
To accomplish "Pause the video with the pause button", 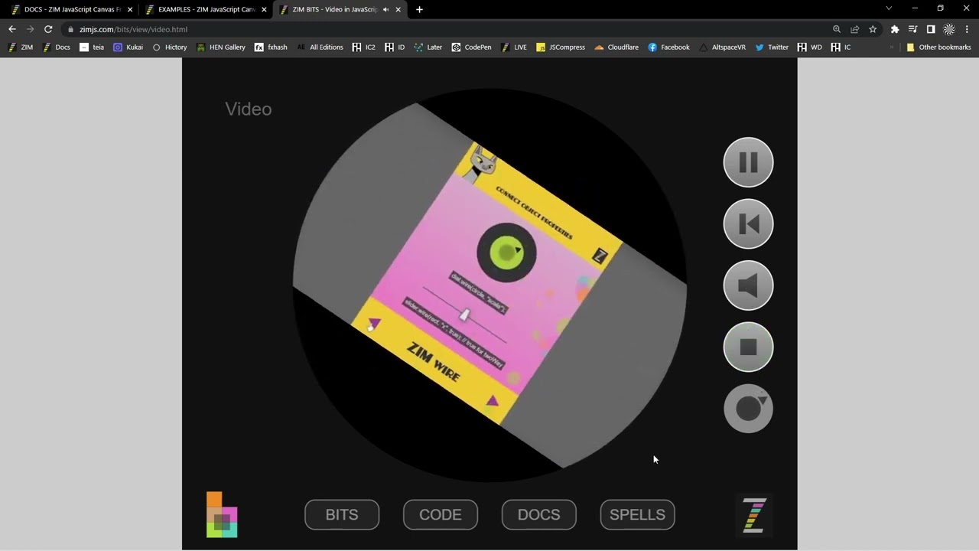I will [x=748, y=162].
